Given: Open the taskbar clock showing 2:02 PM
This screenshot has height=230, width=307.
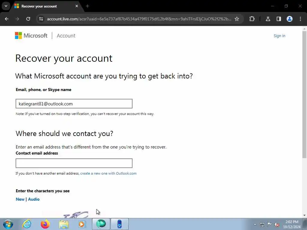Looking at the screenshot, I should pyautogui.click(x=292, y=224).
